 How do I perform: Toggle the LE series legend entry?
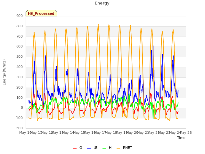pyautogui.click(x=92, y=148)
